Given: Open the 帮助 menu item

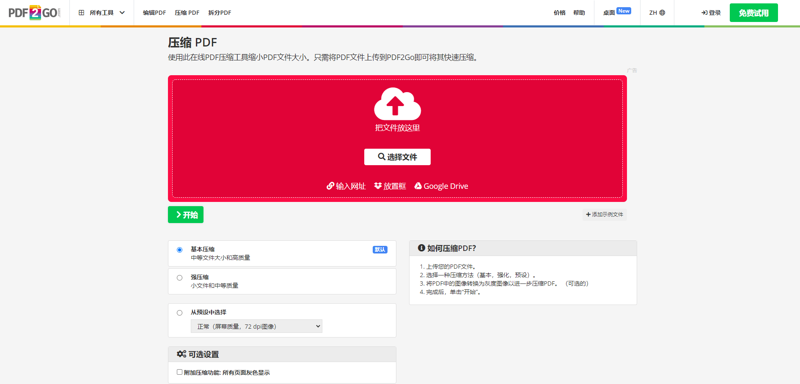Looking at the screenshot, I should tap(579, 12).
